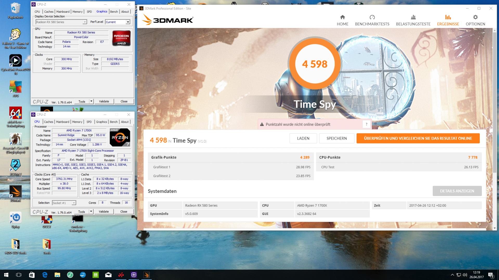Screen dimensions: 499x280
Task: Open OPTIONEN gear settings in 3DMark
Action: tap(475, 20)
